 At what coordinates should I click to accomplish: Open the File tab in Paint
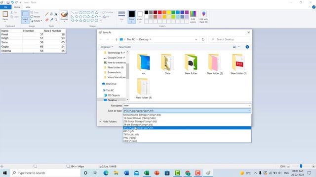tap(5, 7)
